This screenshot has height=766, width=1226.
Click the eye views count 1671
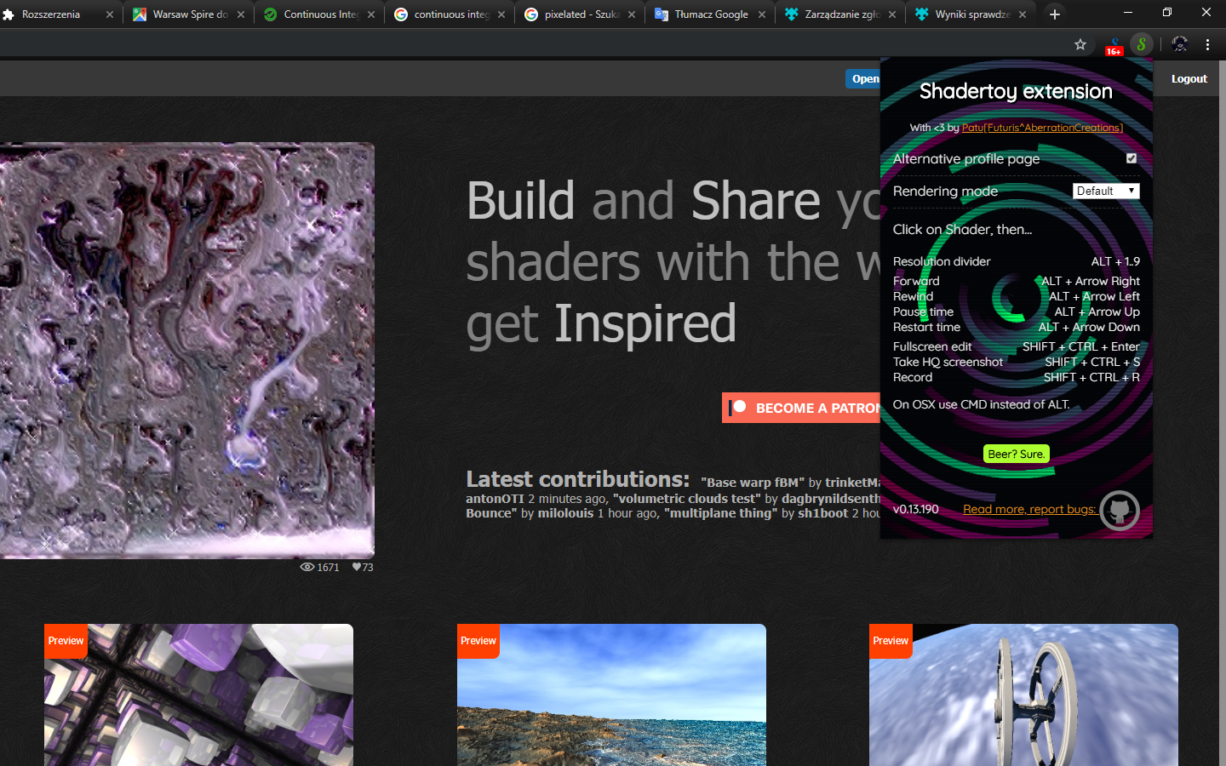319,567
